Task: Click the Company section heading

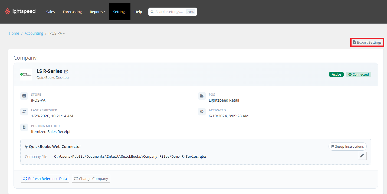Action: pyautogui.click(x=25, y=58)
